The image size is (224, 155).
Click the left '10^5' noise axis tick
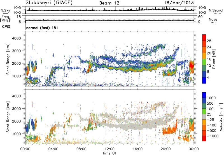pyautogui.click(x=17, y=8)
